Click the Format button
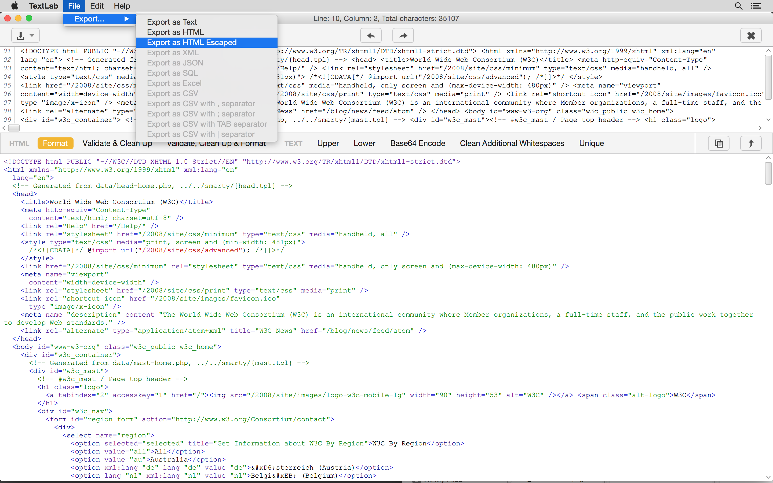 tap(55, 144)
